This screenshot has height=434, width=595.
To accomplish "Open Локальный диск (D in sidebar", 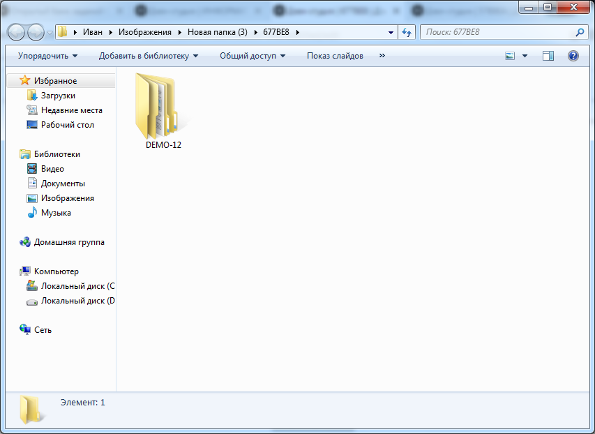I will [x=78, y=301].
